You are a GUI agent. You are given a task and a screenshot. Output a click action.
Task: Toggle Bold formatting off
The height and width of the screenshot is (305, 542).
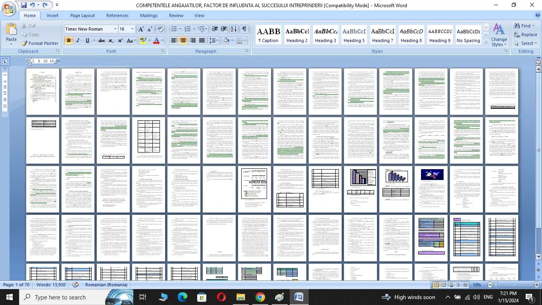pyautogui.click(x=69, y=41)
